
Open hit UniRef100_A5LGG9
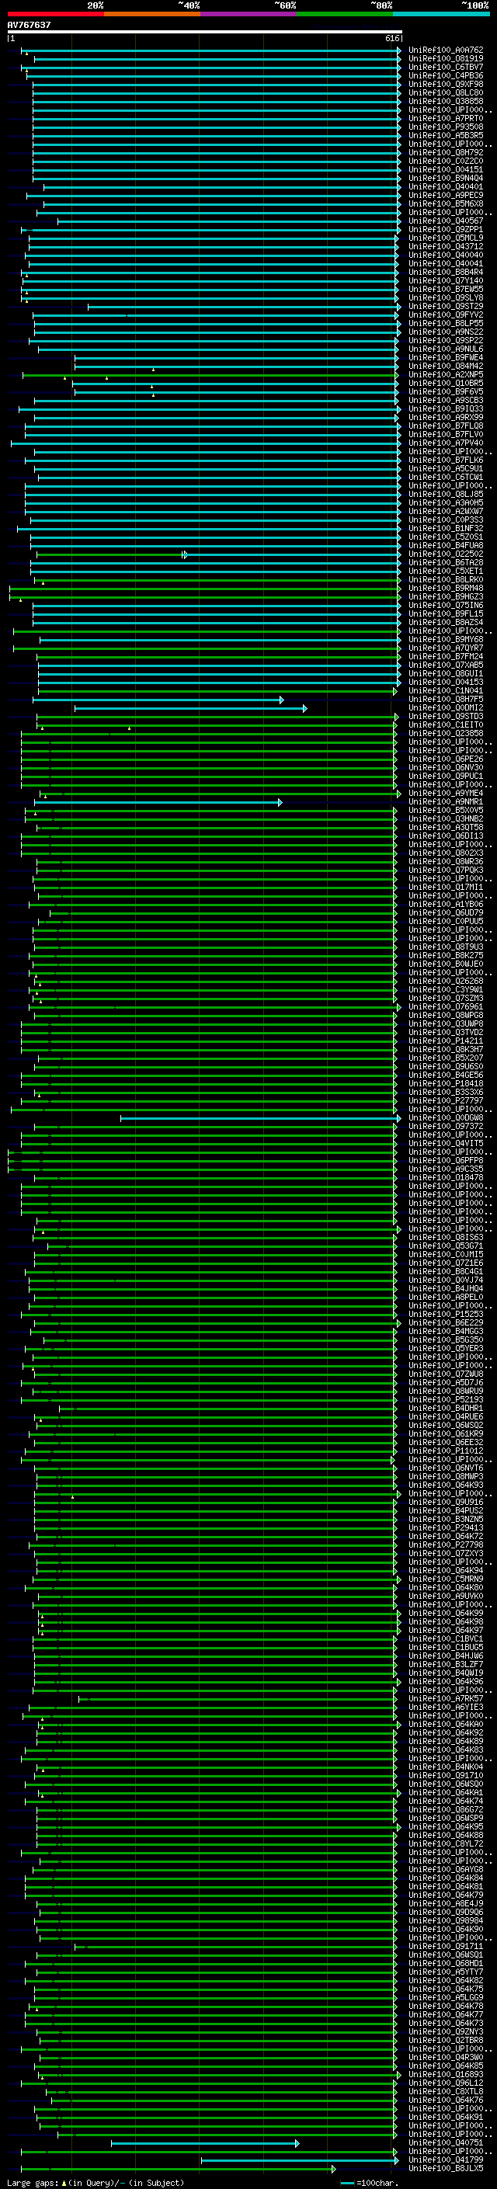pos(446,1998)
